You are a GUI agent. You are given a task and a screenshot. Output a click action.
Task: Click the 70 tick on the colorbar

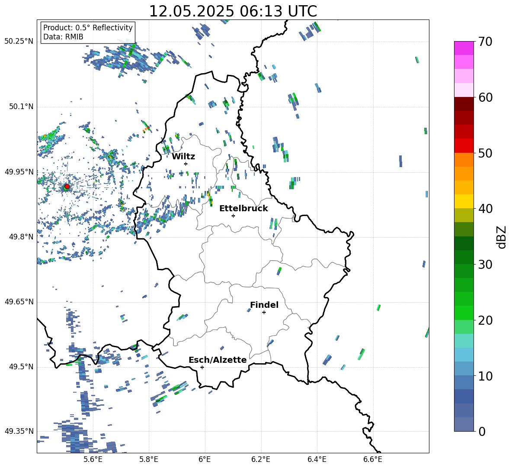pyautogui.click(x=485, y=42)
